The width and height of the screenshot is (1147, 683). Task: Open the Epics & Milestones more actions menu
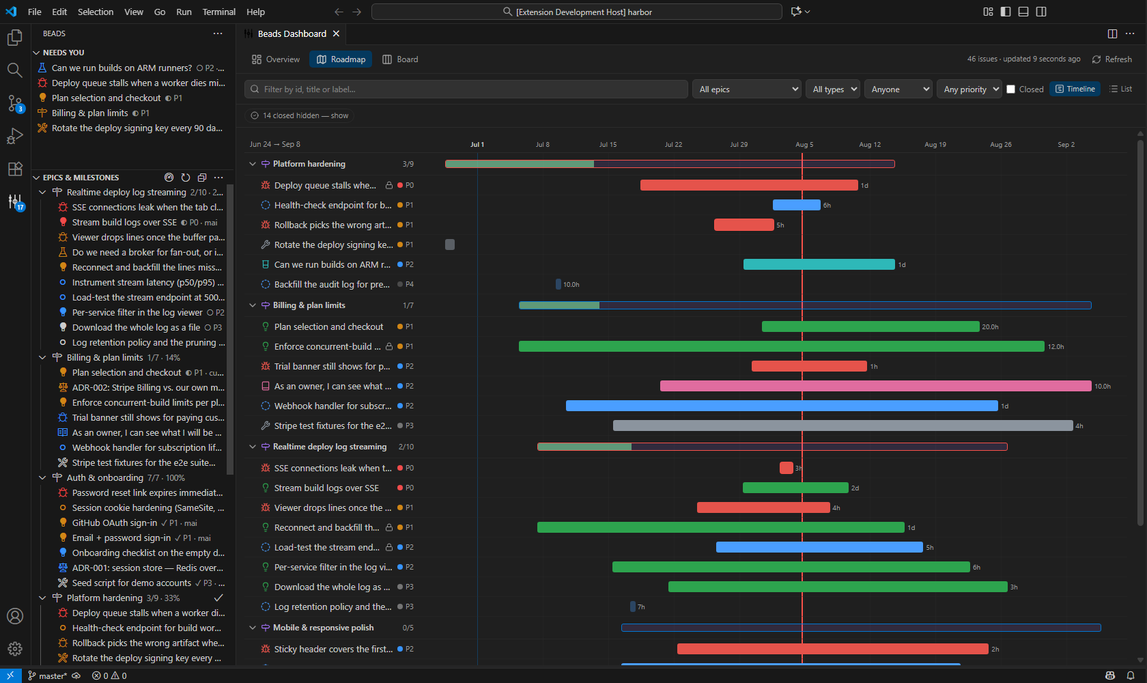point(218,178)
